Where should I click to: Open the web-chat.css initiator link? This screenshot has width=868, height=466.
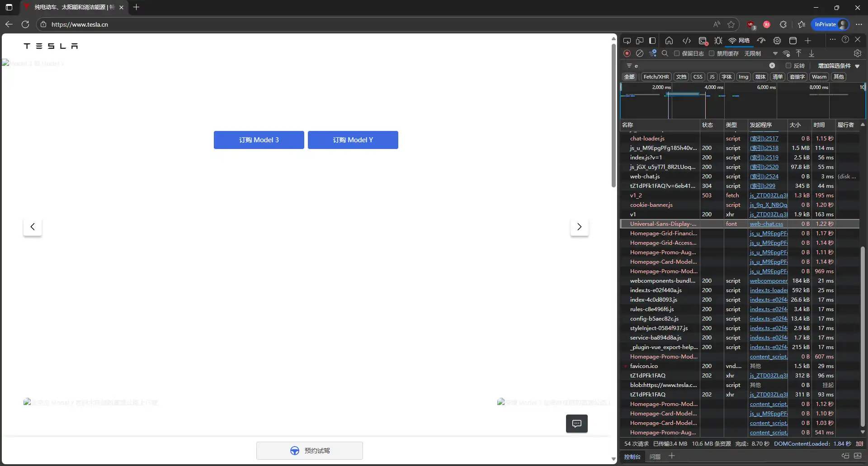[x=766, y=224]
